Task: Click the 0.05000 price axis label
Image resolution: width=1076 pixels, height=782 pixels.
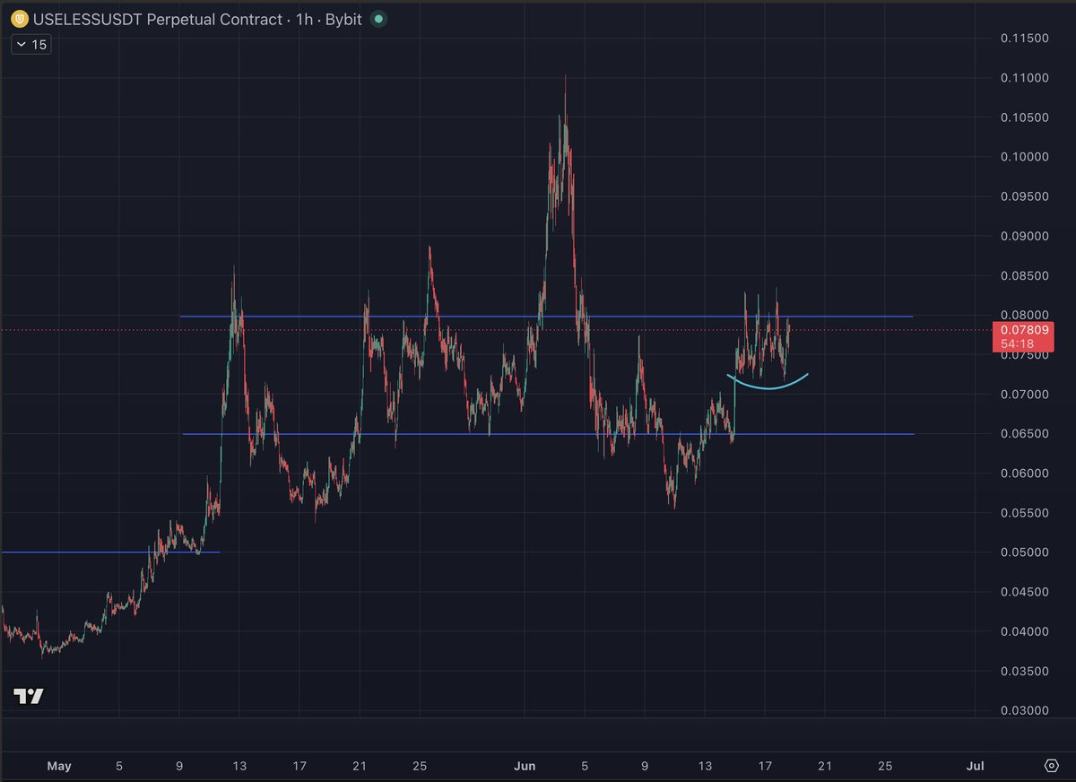Action: [1025, 552]
